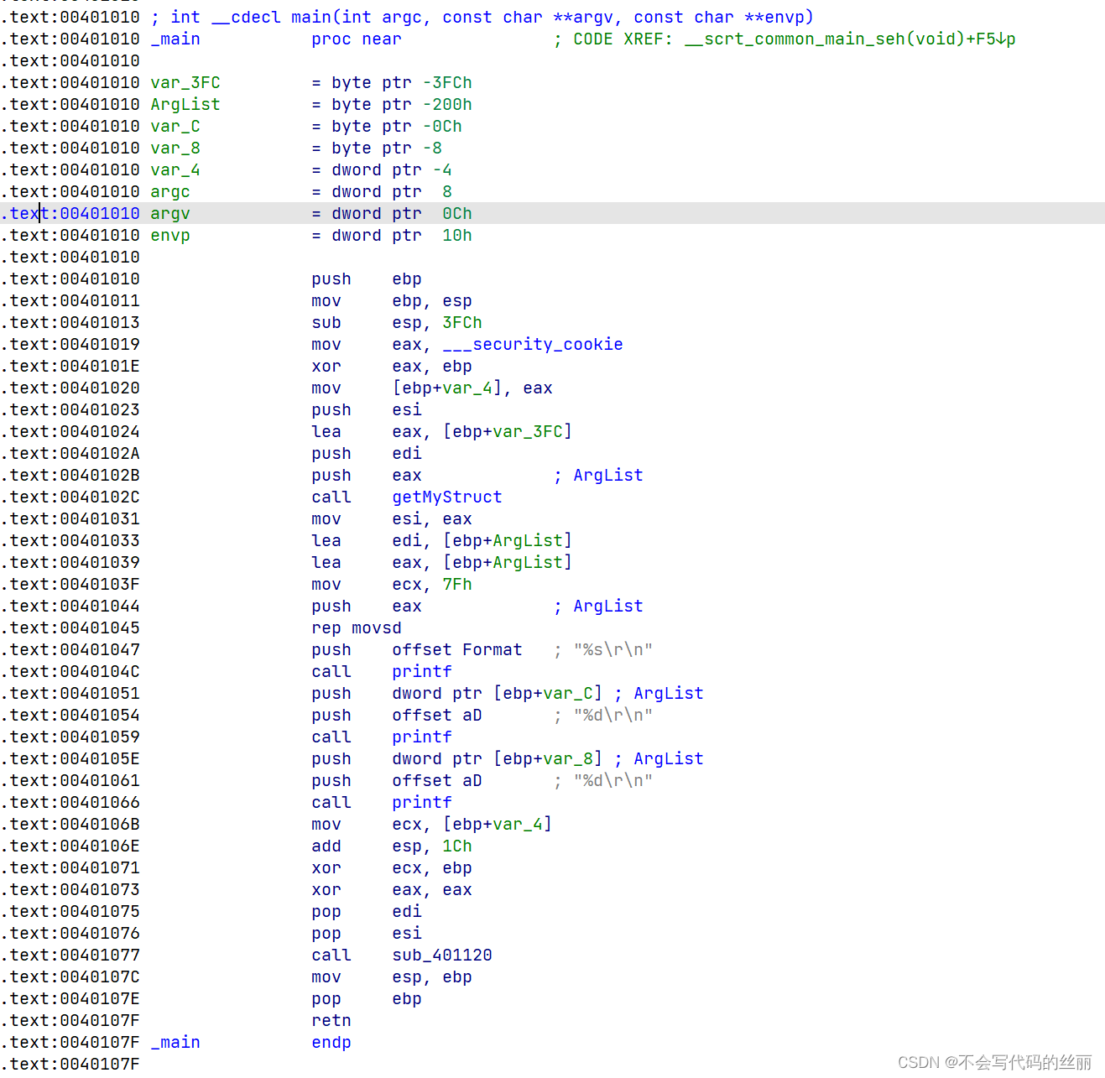This screenshot has height=1078, width=1105.
Task: Click the "%s\r\n" format string comment
Action: coord(602,650)
